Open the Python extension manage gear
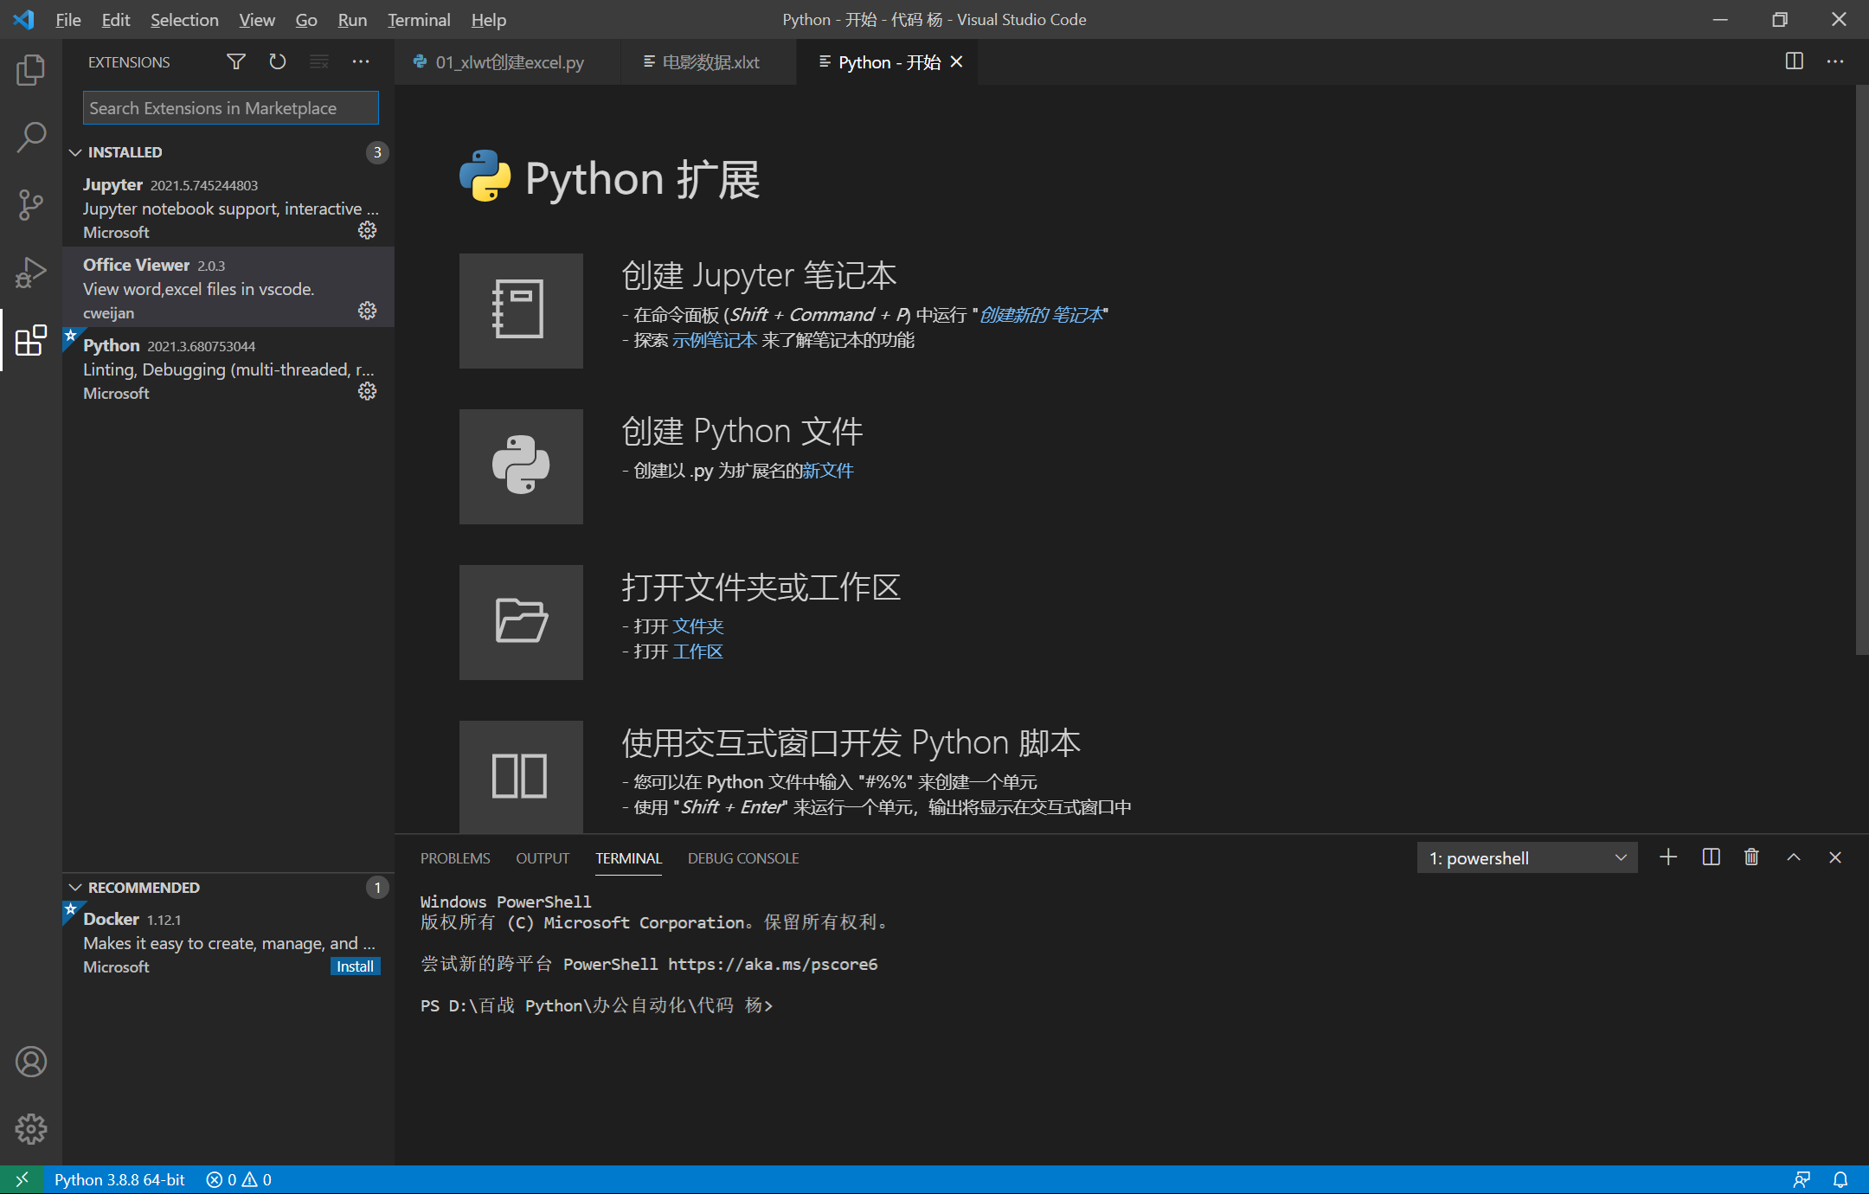Image resolution: width=1869 pixels, height=1194 pixels. tap(368, 391)
